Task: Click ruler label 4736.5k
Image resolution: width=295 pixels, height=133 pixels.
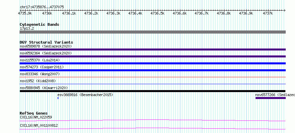Action: click(158, 13)
